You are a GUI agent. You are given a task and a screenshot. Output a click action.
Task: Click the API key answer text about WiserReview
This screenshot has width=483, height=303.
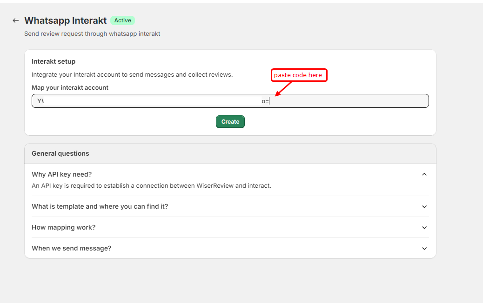click(151, 185)
